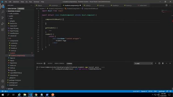Viewport: 173px width, 97px height.
Task: Open the Windows Start menu
Action: 2,95
